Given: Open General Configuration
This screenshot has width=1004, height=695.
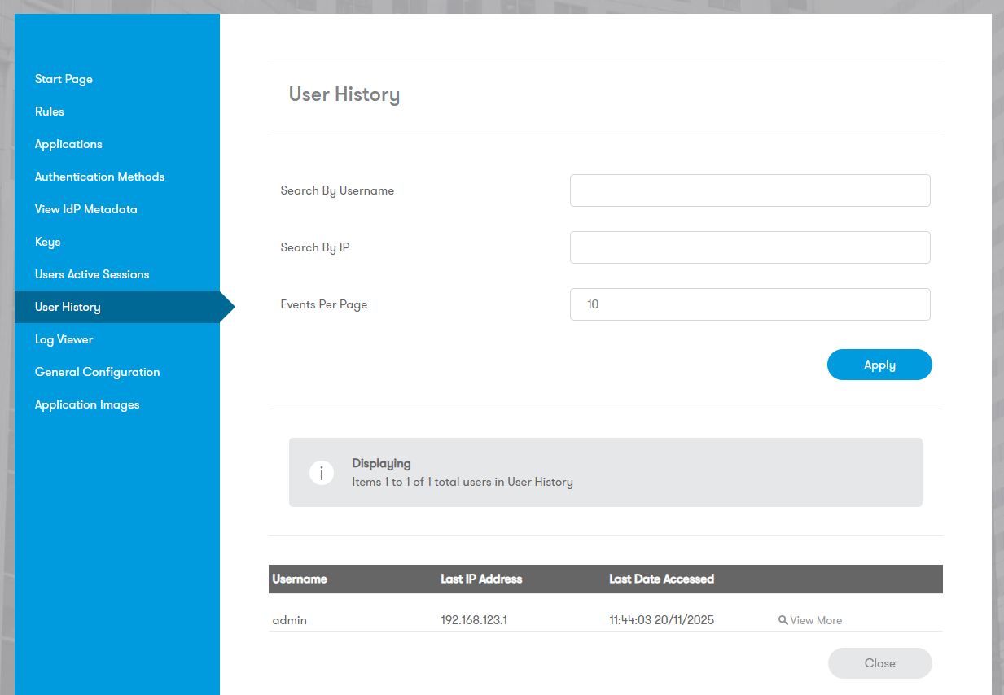Looking at the screenshot, I should click(x=97, y=372).
